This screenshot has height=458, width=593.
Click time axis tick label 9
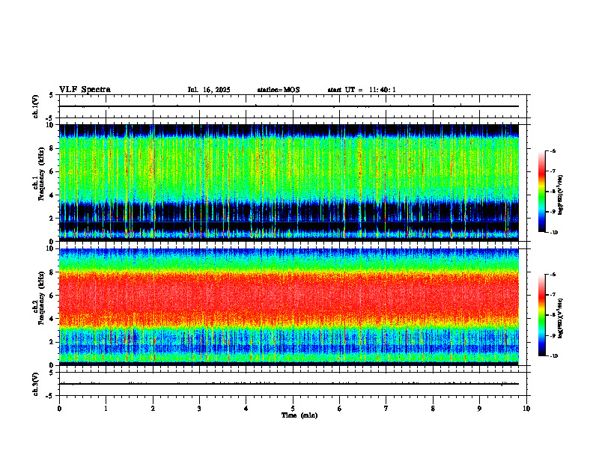479,409
